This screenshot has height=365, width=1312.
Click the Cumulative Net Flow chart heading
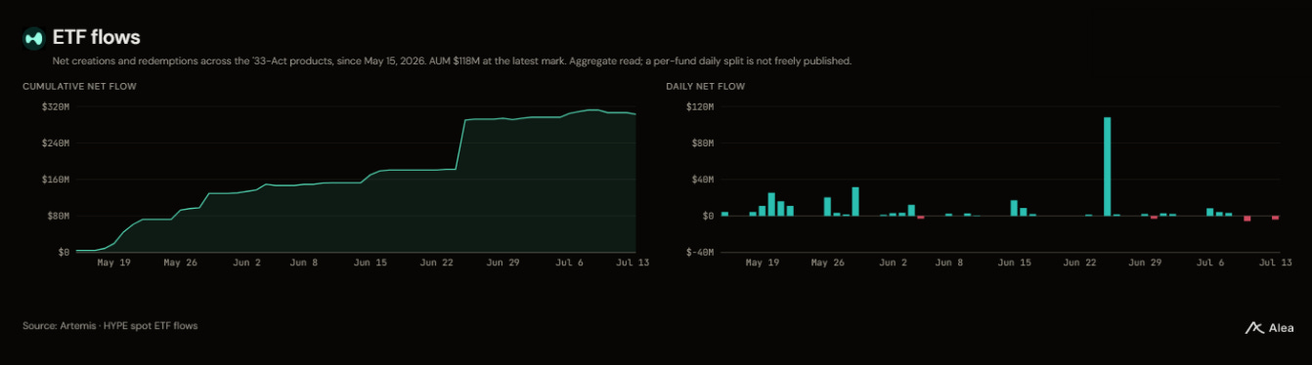point(79,87)
